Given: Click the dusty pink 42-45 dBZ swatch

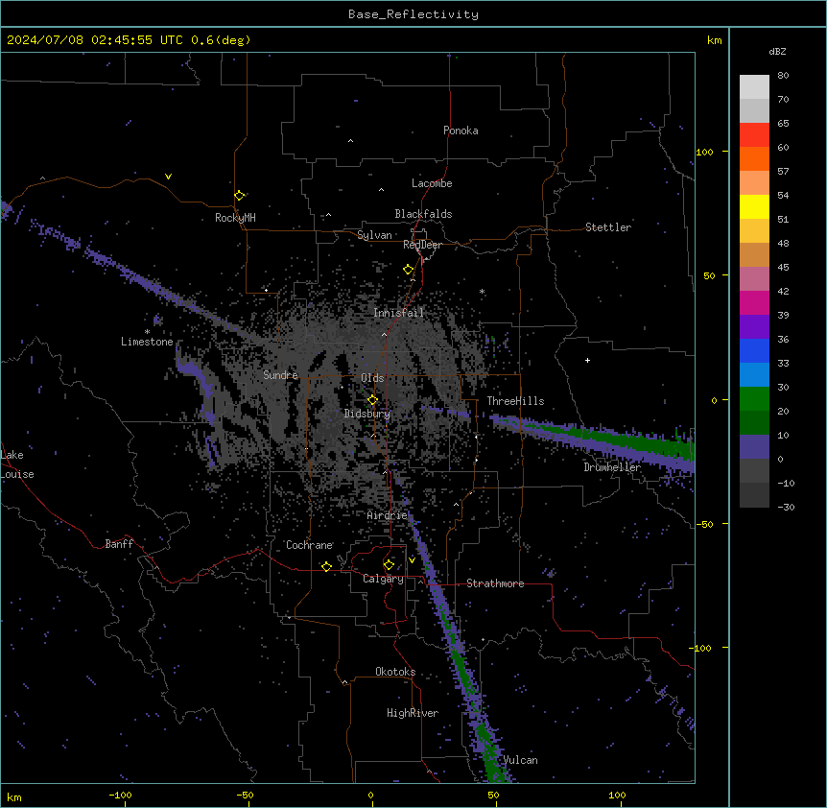Looking at the screenshot, I should (754, 279).
